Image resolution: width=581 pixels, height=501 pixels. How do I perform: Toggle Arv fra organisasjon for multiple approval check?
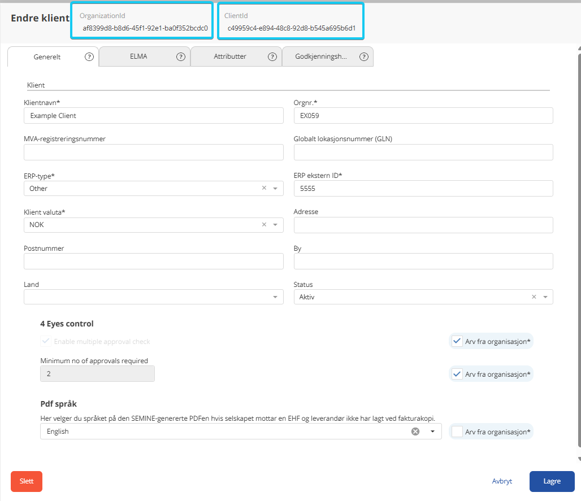click(457, 341)
